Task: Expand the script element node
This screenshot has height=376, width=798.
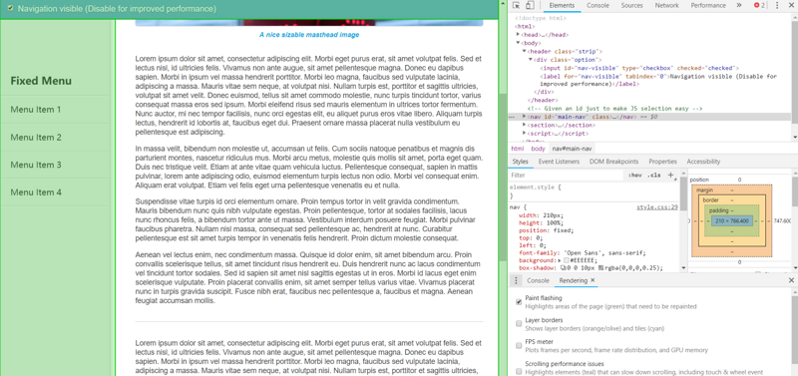Action: tap(525, 134)
